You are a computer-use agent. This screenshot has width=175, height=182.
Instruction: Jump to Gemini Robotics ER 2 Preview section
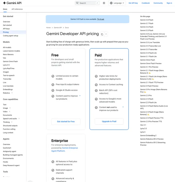tap(152, 139)
